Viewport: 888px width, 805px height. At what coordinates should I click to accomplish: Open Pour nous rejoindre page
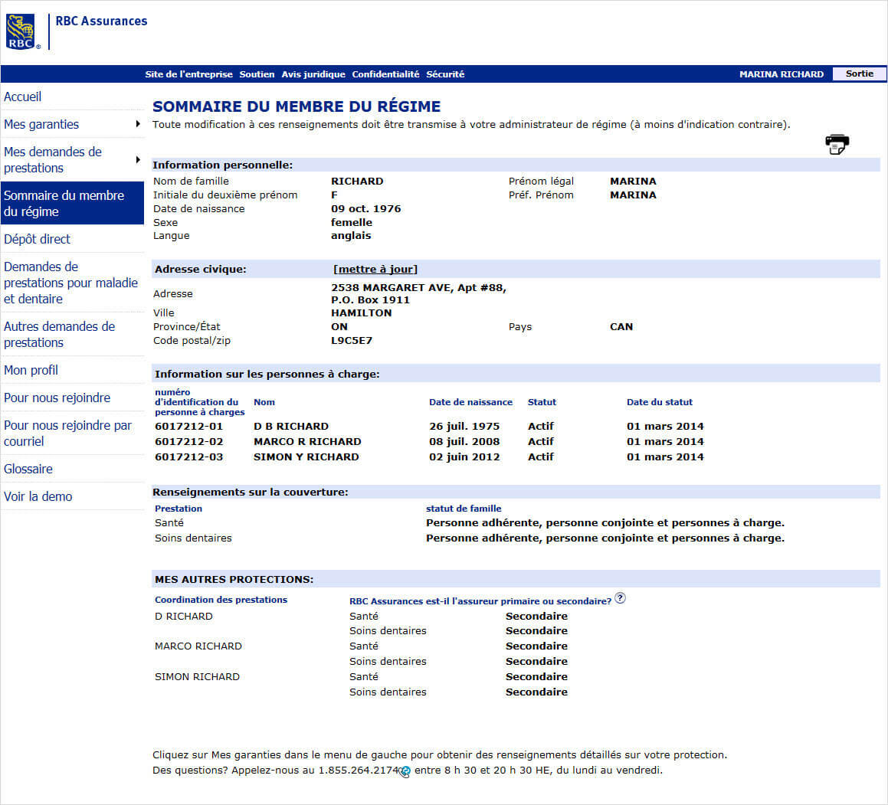coord(57,398)
